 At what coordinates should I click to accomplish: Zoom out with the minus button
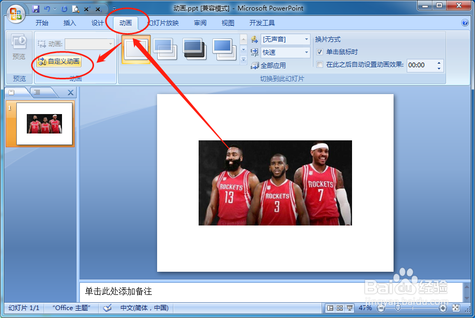(381, 308)
